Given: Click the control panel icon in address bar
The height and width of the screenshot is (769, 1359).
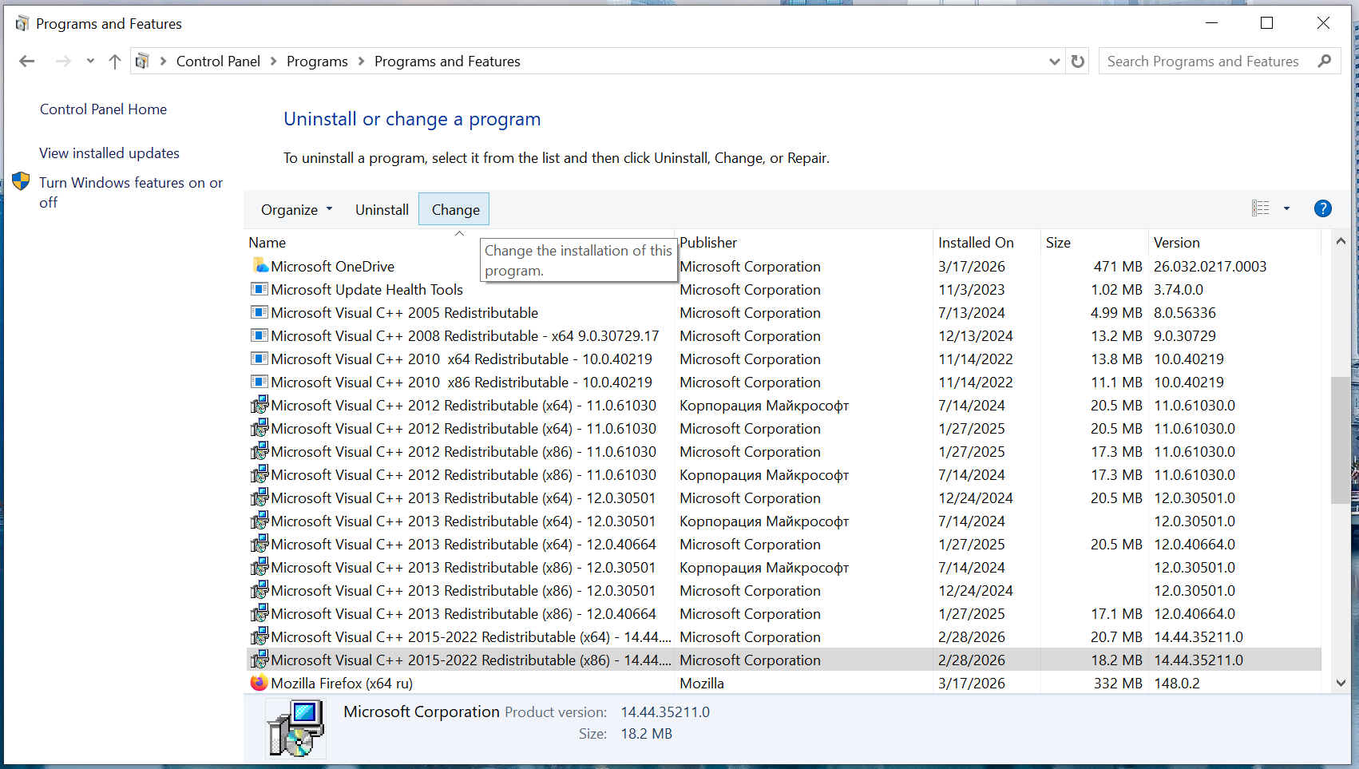Looking at the screenshot, I should click(142, 61).
